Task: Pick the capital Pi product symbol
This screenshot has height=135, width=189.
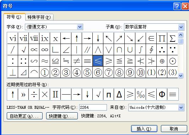Action: point(162,38)
